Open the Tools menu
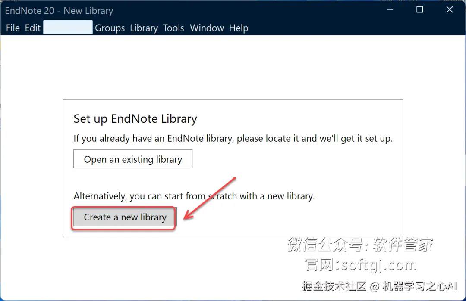The width and height of the screenshot is (466, 301). (173, 28)
